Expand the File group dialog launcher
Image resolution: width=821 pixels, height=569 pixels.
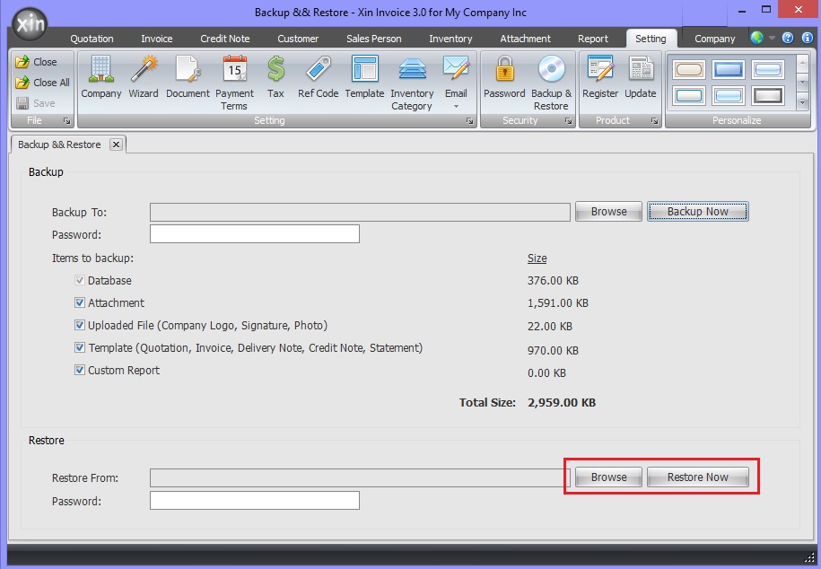tap(66, 121)
